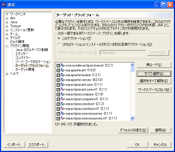Expand the ワークベンチ tree node

(x=7, y=14)
